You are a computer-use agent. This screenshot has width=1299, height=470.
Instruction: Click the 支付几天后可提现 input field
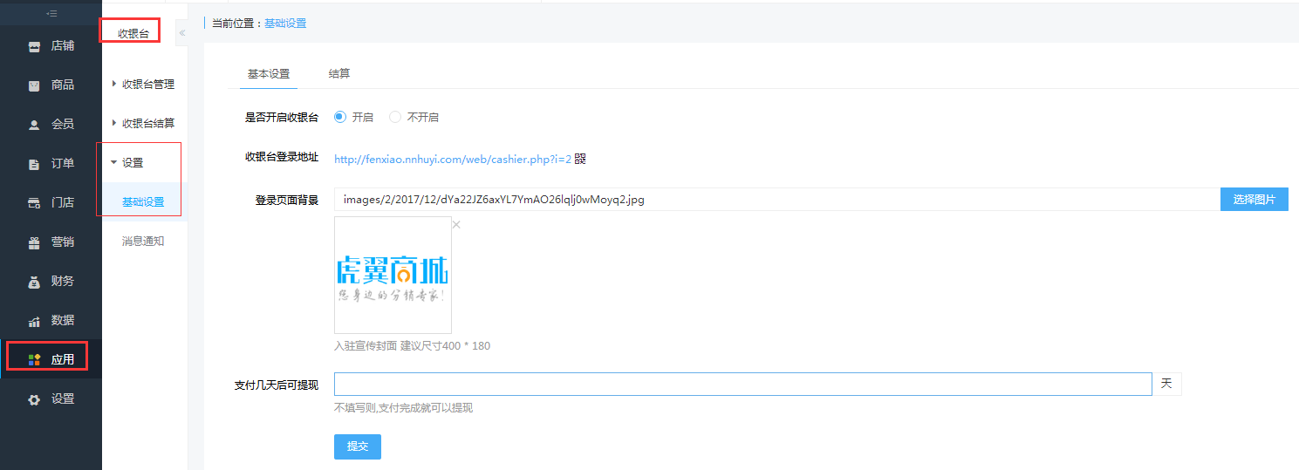click(742, 385)
